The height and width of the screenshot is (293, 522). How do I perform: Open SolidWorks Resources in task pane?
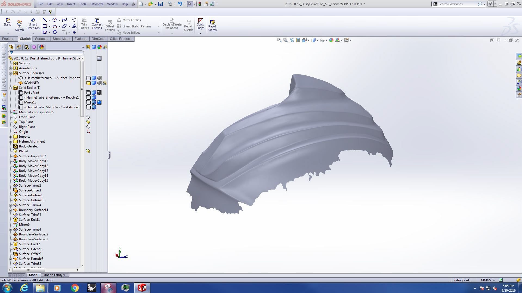tap(519, 63)
